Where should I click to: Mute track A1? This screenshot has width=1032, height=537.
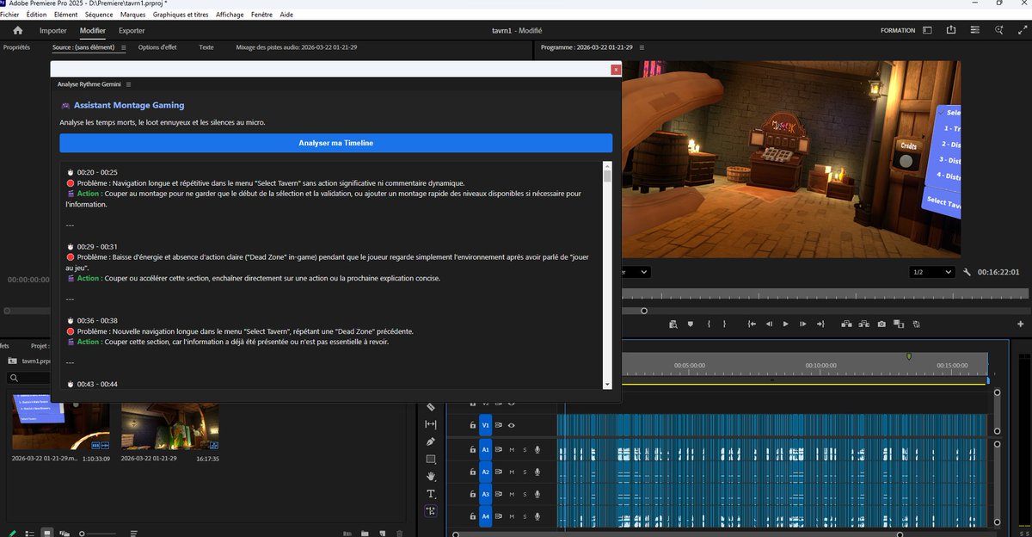coord(512,449)
